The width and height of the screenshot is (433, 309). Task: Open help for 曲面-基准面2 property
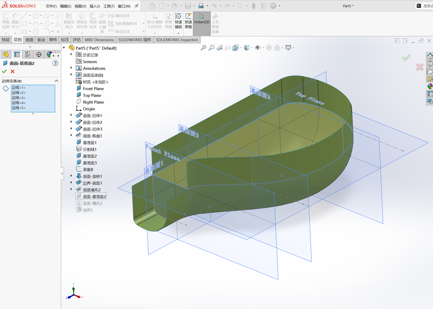pos(55,63)
